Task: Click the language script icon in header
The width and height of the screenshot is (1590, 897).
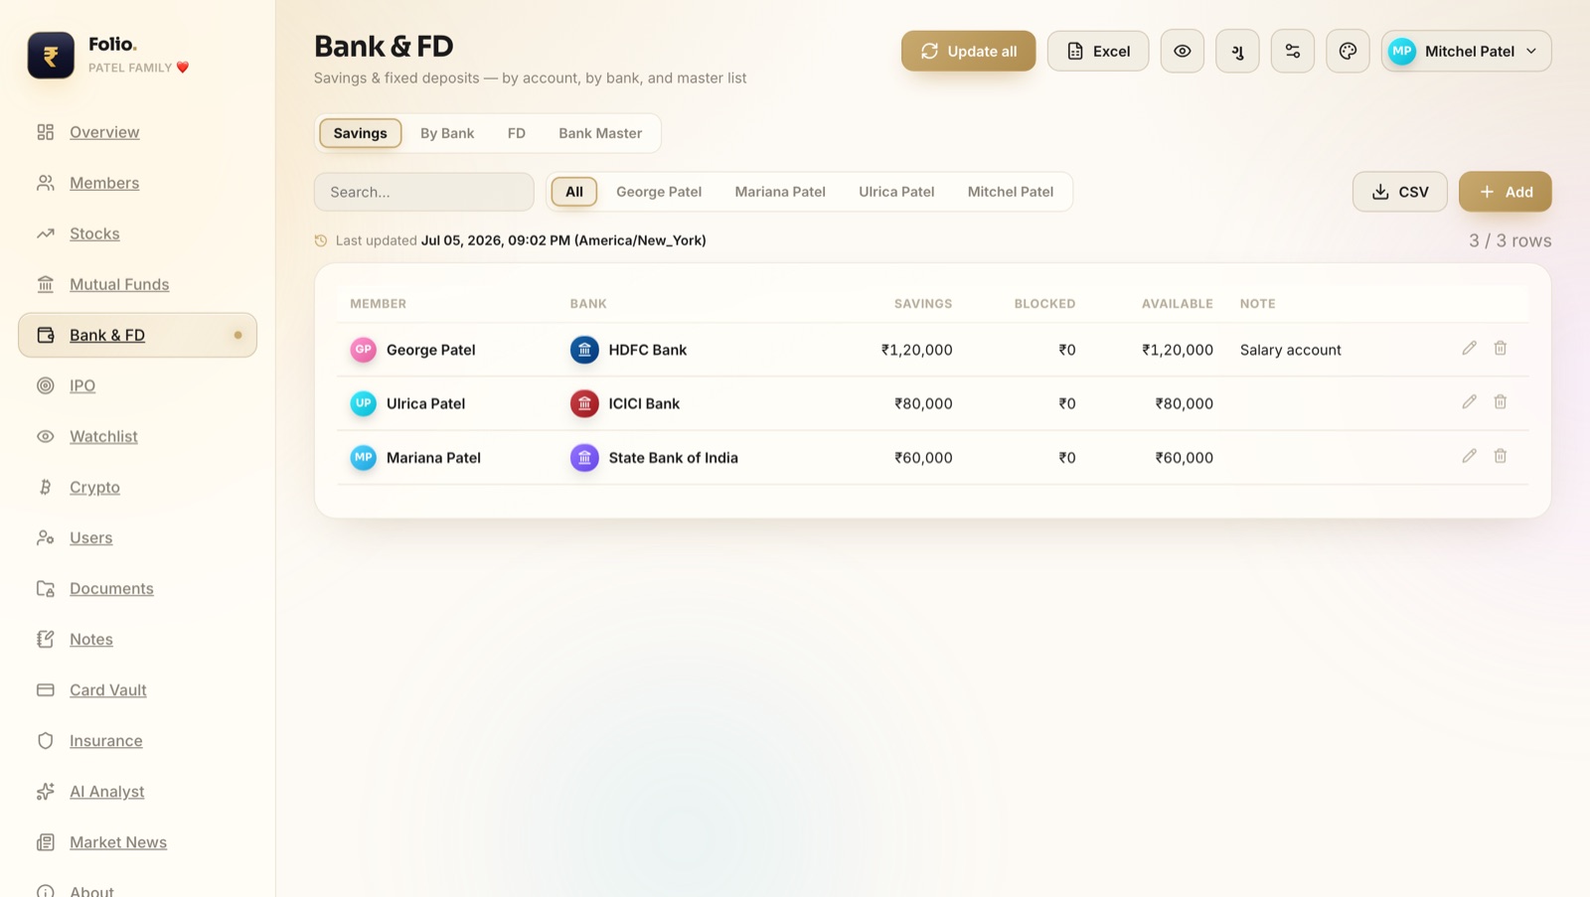Action: click(1237, 51)
